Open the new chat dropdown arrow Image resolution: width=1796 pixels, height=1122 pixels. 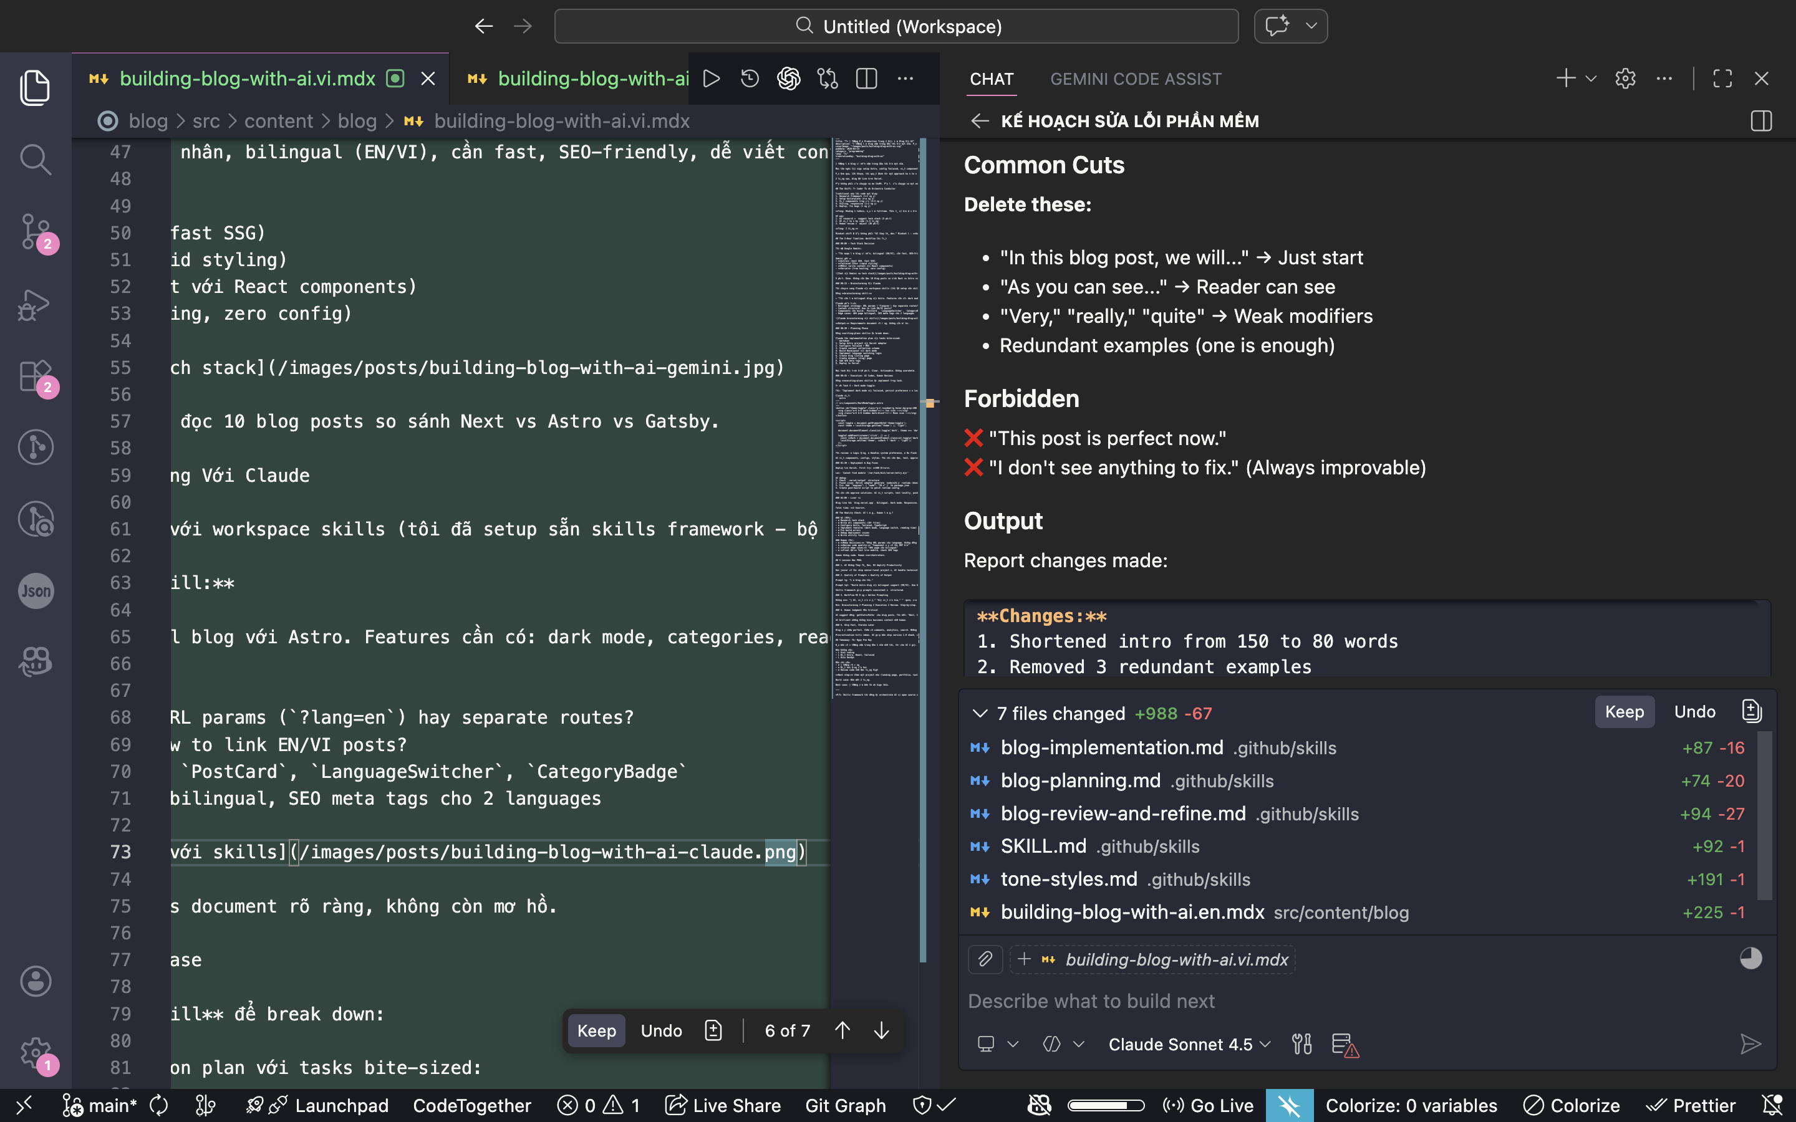1590,79
